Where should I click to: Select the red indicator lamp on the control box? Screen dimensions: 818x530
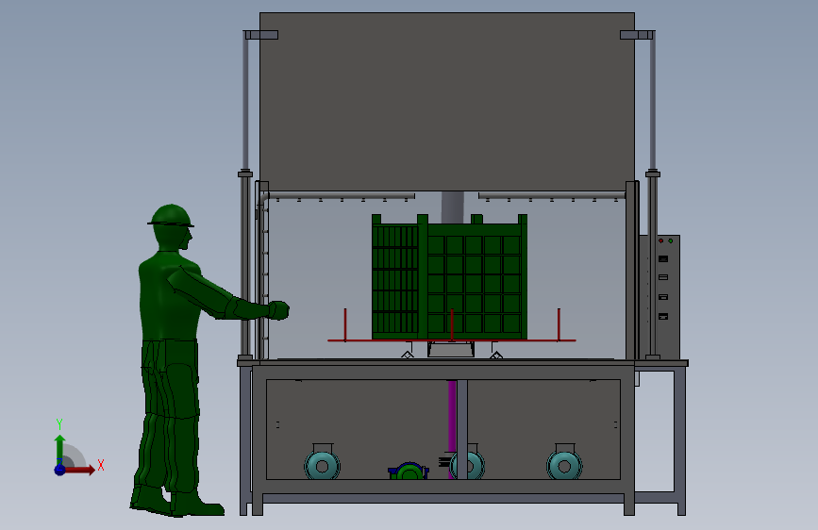(x=661, y=241)
